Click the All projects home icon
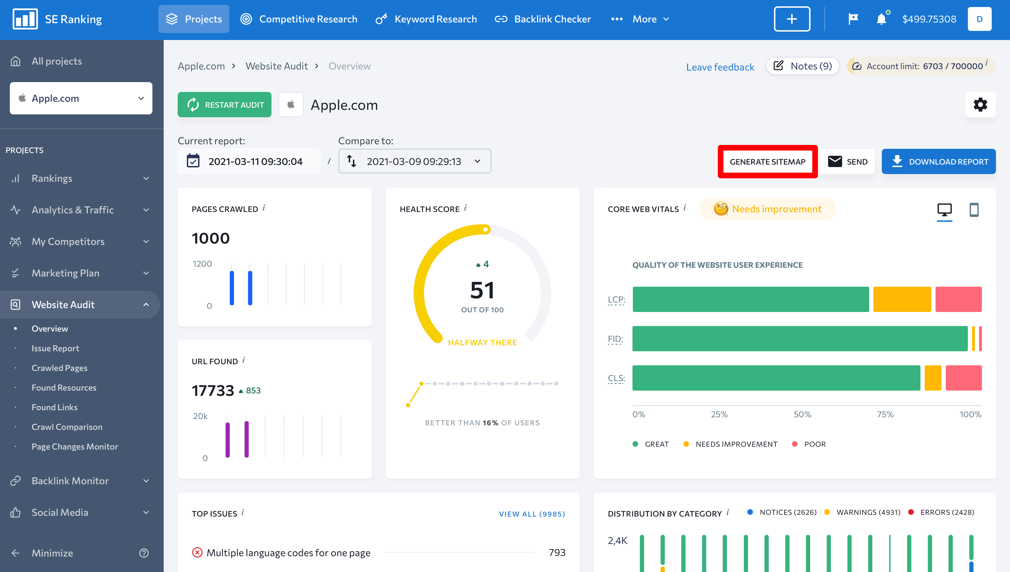Image resolution: width=1010 pixels, height=572 pixels. pos(15,61)
